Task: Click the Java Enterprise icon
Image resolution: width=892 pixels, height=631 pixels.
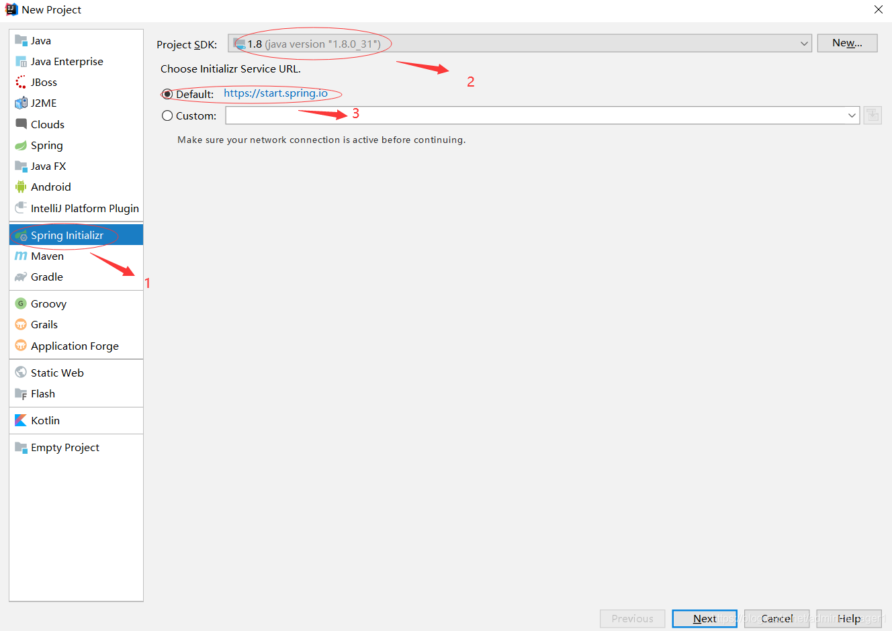Action: click(21, 61)
